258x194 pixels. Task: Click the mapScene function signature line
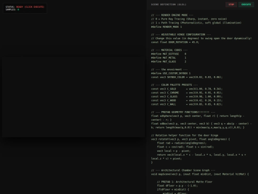200,174
